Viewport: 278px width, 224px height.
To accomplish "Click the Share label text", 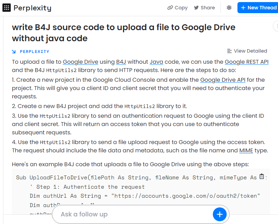I will [207, 8].
